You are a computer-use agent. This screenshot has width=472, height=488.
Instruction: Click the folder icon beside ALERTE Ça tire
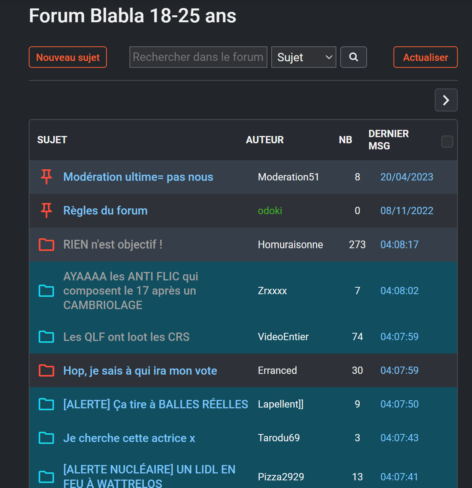(x=46, y=404)
